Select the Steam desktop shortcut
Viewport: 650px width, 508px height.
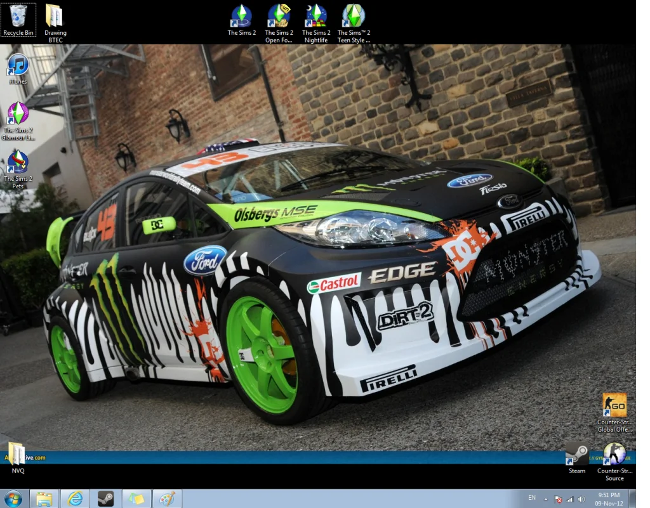576,458
